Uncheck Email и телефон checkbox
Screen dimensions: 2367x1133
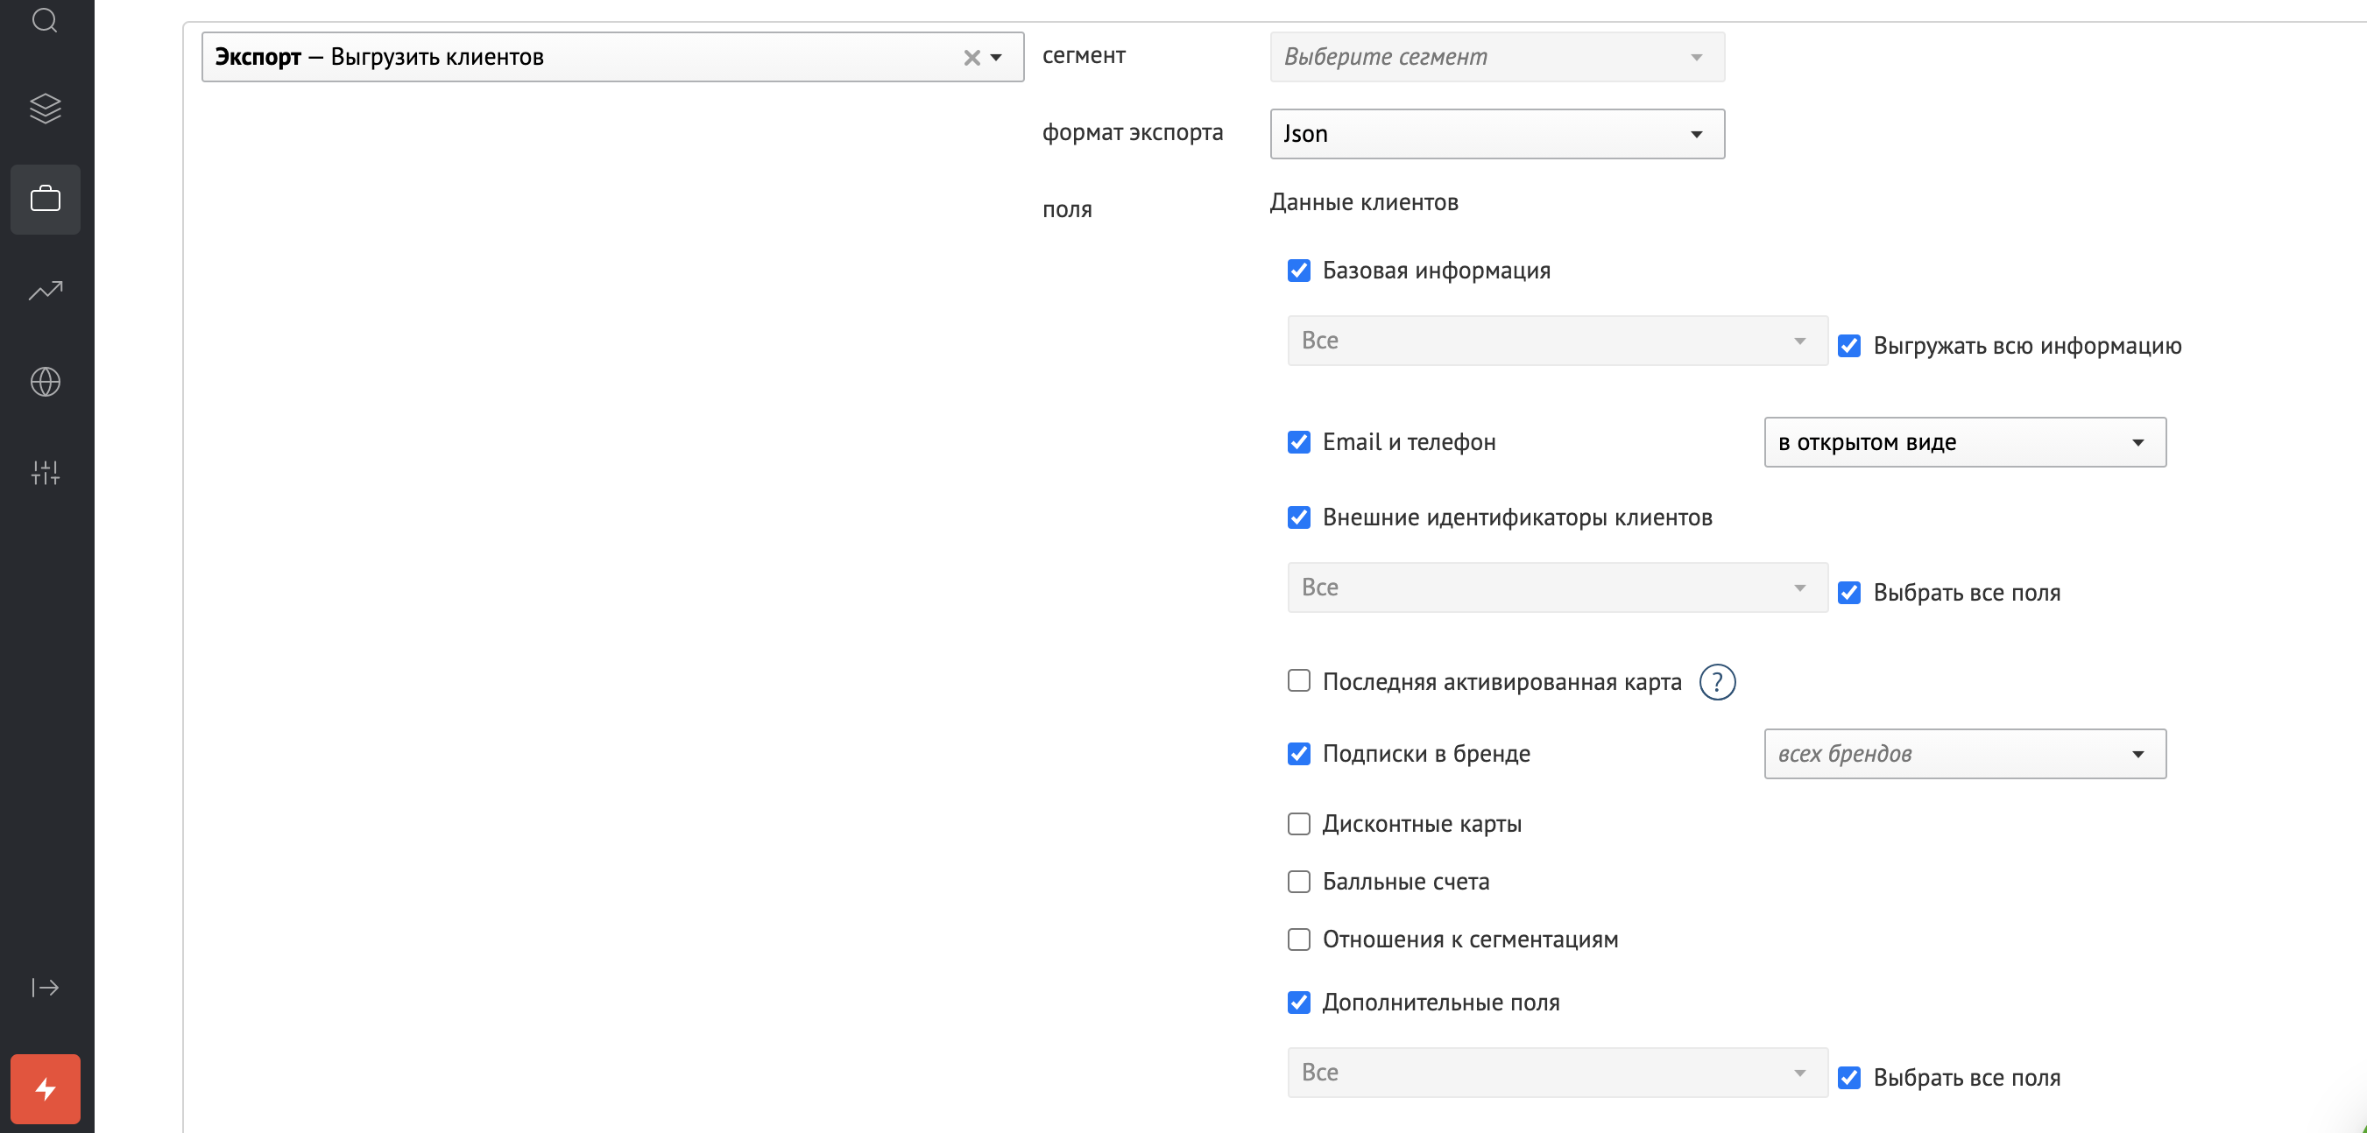1298,442
